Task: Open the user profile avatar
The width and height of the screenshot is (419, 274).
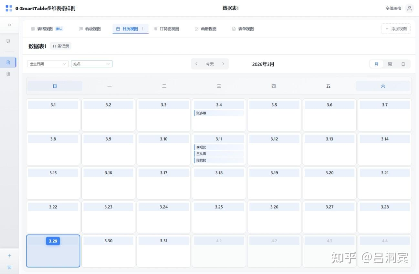Action: coord(409,8)
